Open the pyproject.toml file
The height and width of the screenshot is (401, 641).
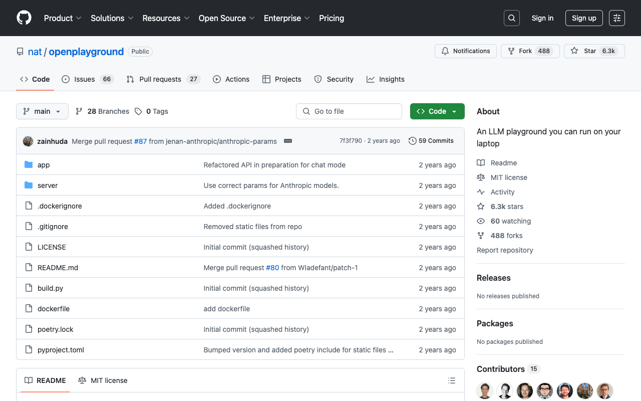click(61, 350)
